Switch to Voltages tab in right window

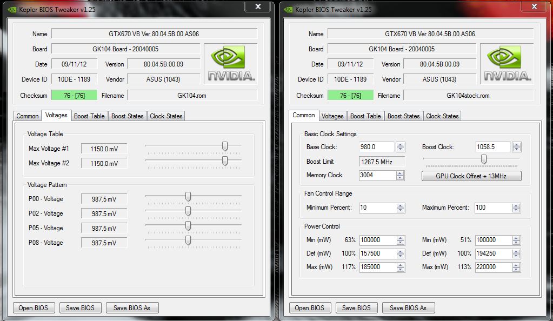[332, 116]
